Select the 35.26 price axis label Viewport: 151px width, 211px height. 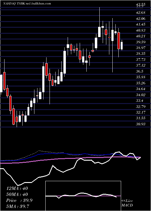[140, 83]
